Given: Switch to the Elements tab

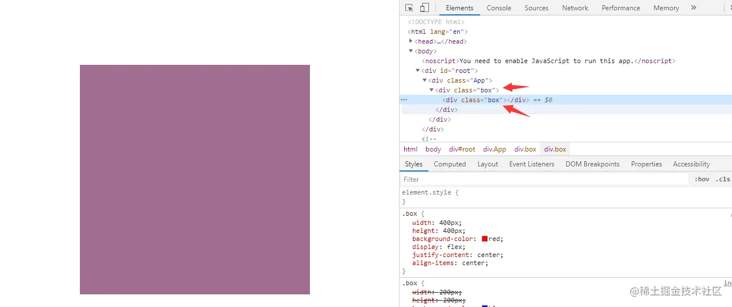Looking at the screenshot, I should [459, 8].
